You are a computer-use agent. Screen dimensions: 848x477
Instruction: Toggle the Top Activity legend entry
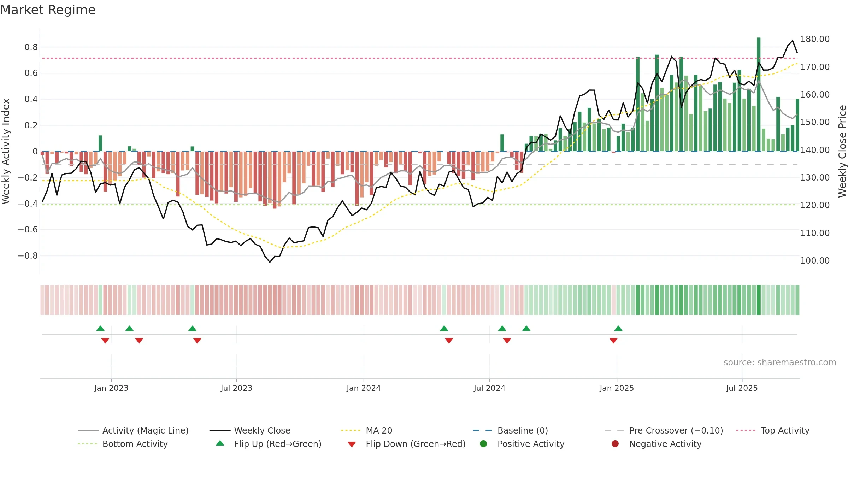[772, 430]
